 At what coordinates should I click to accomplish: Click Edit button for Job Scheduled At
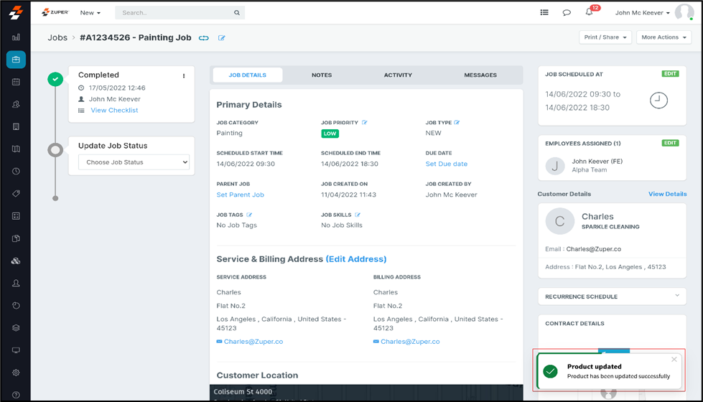[670, 74]
